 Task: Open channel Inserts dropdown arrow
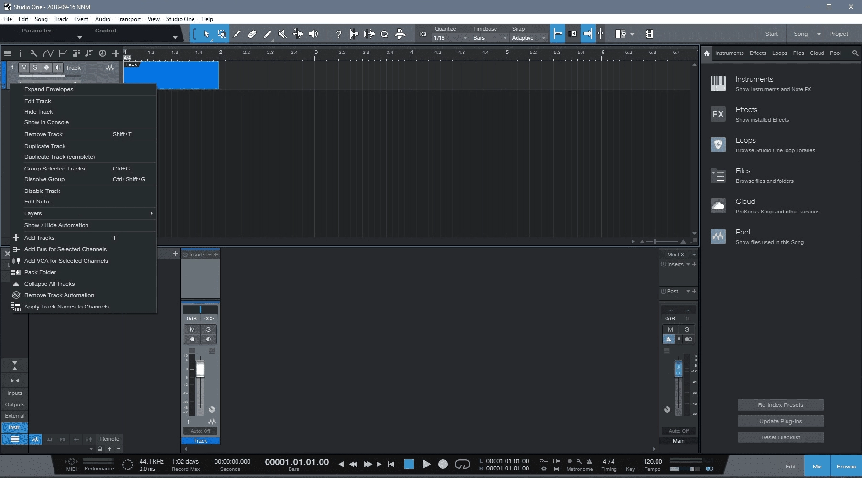pos(209,255)
